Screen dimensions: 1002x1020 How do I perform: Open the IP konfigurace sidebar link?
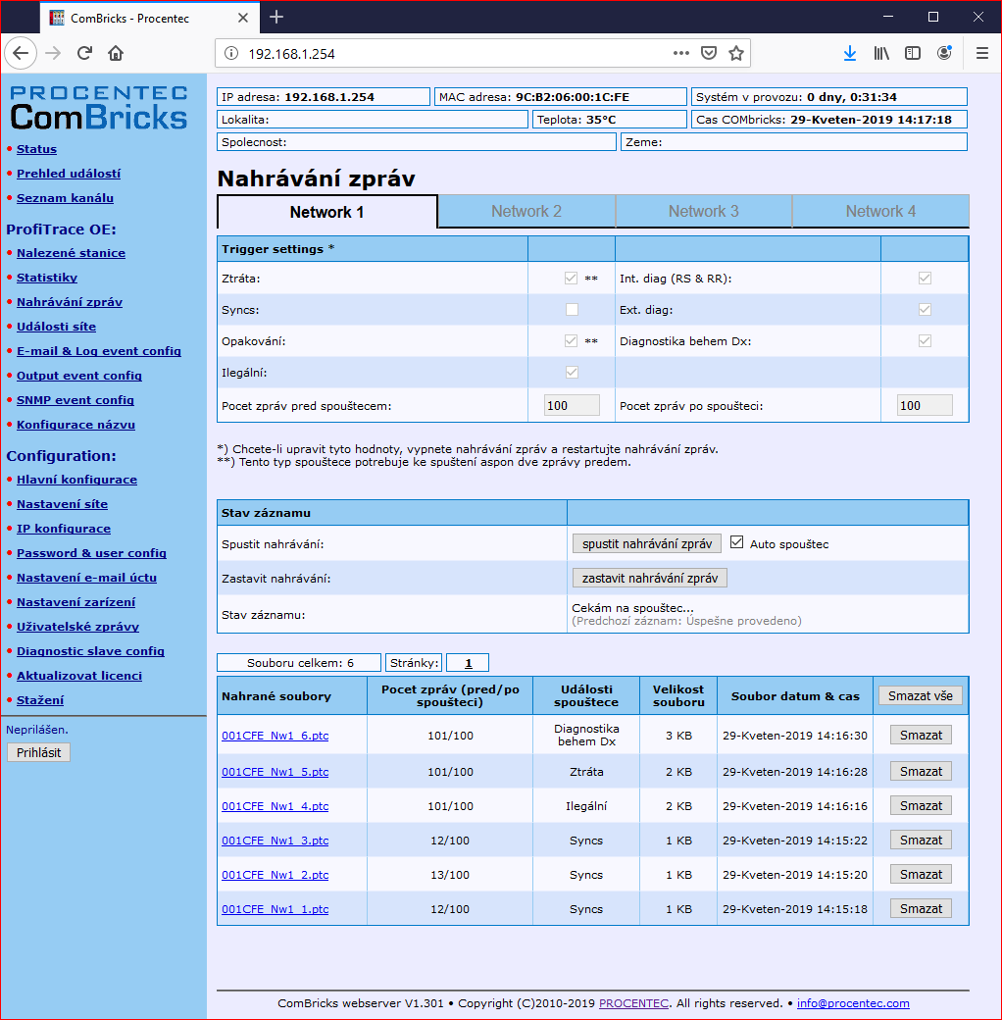[x=64, y=529]
